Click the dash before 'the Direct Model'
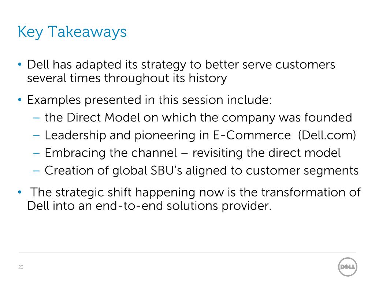The width and height of the screenshot is (375, 281). tap(36, 118)
